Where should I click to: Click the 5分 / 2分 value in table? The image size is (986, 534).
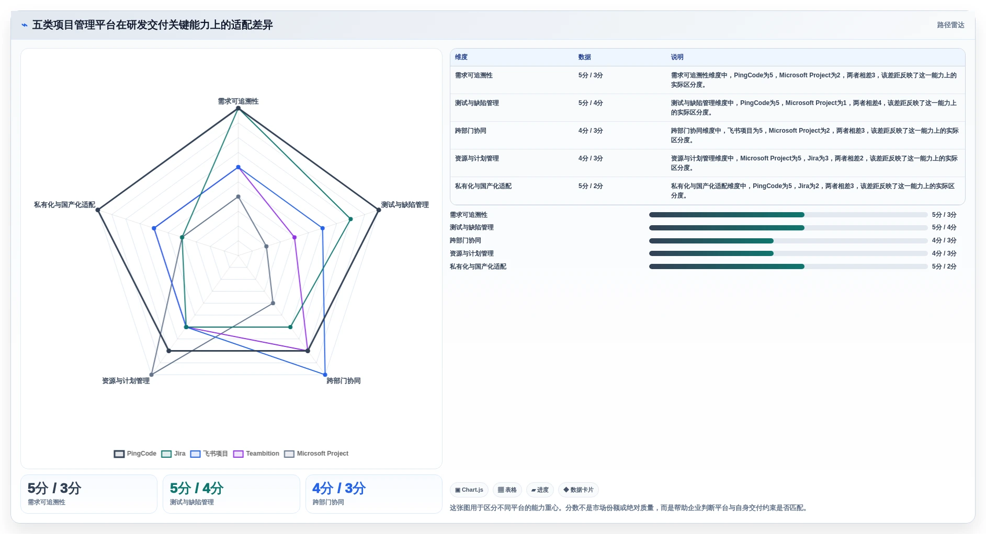pos(591,186)
